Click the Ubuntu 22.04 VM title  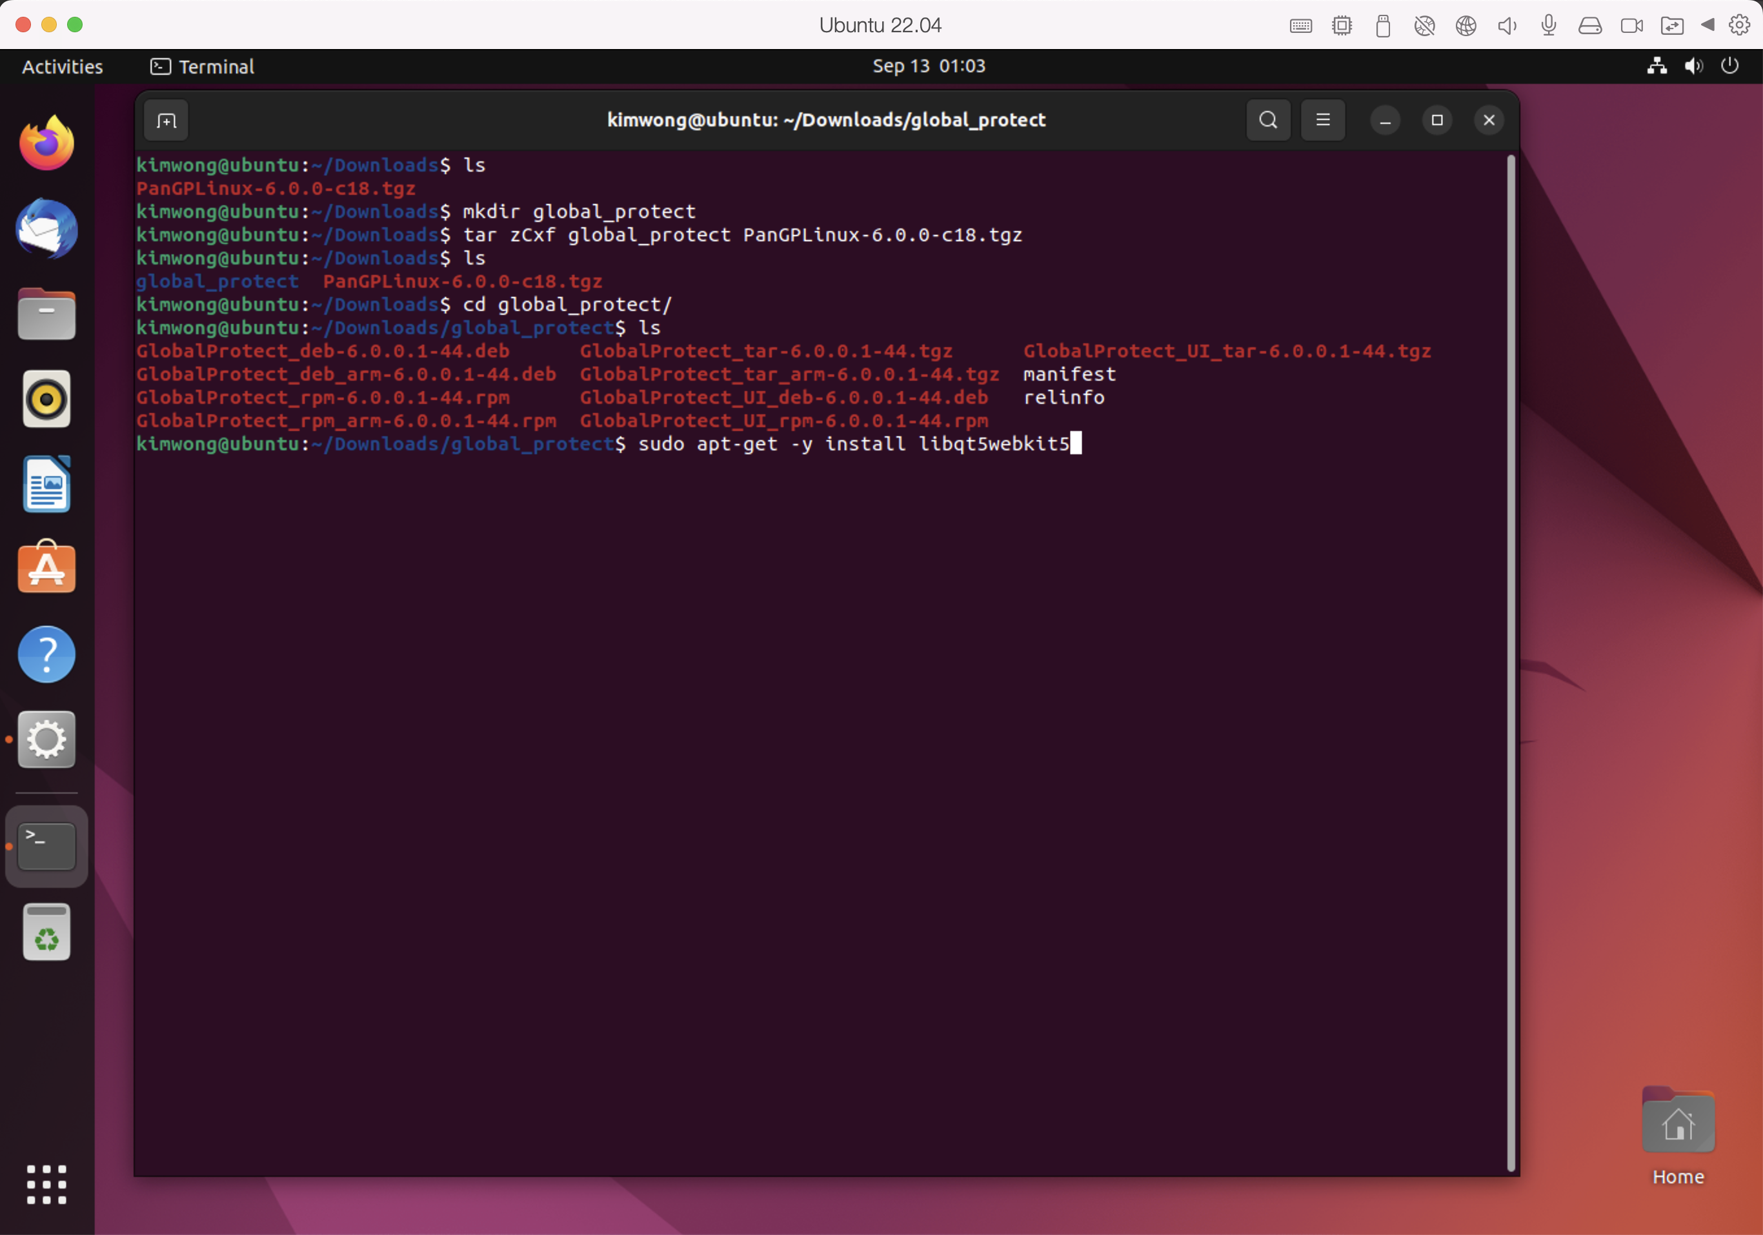point(880,25)
